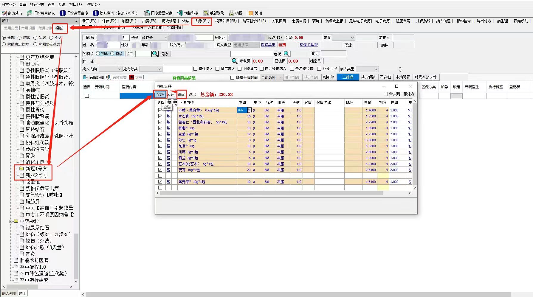
Task: Open the 来源 dropdown
Action: pos(352,38)
